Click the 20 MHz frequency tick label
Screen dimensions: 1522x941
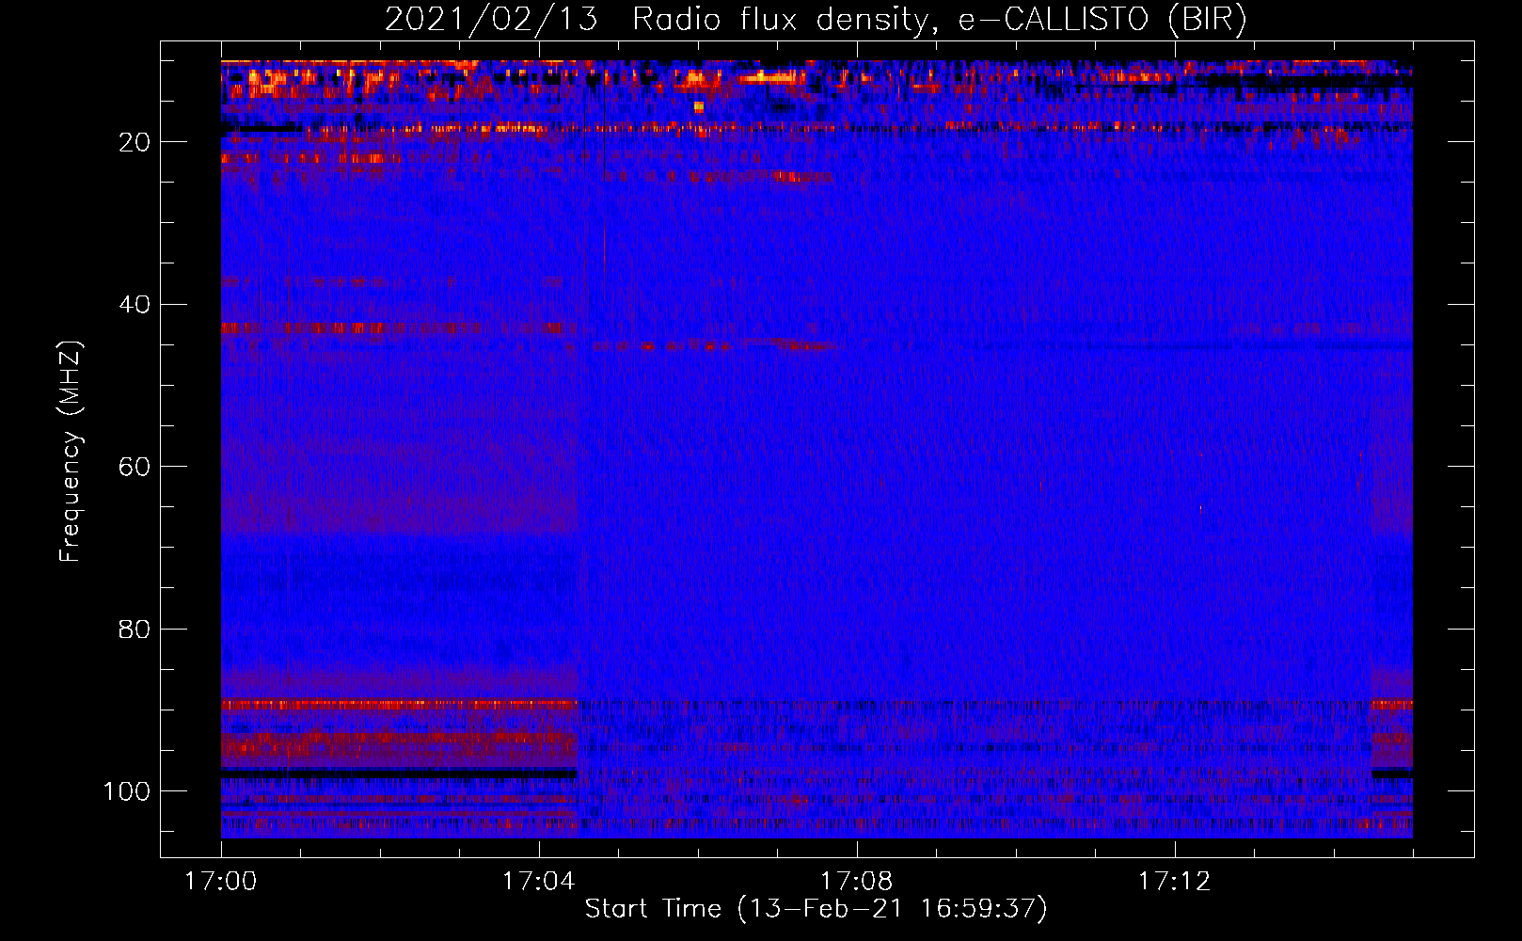(134, 142)
